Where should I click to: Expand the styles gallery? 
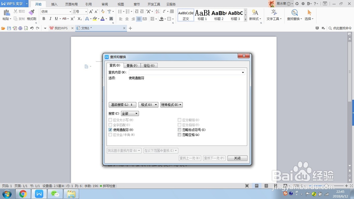pyautogui.click(x=245, y=19)
